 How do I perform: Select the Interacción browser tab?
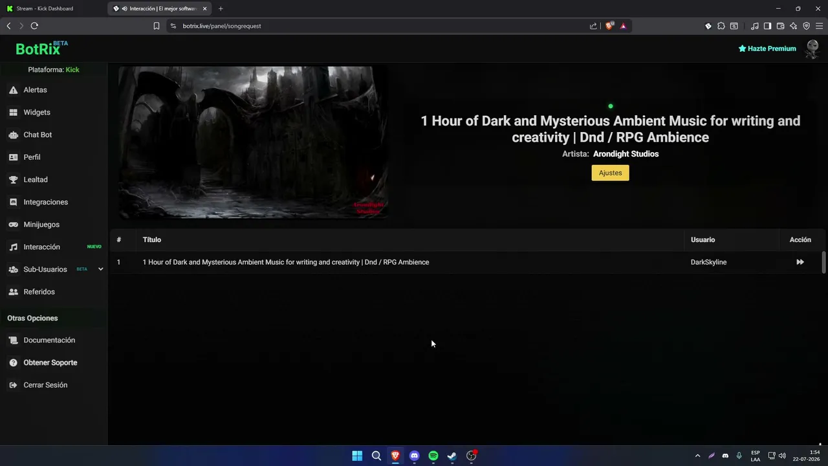coord(160,8)
